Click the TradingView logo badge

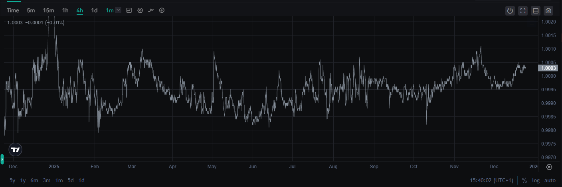(x=16, y=150)
